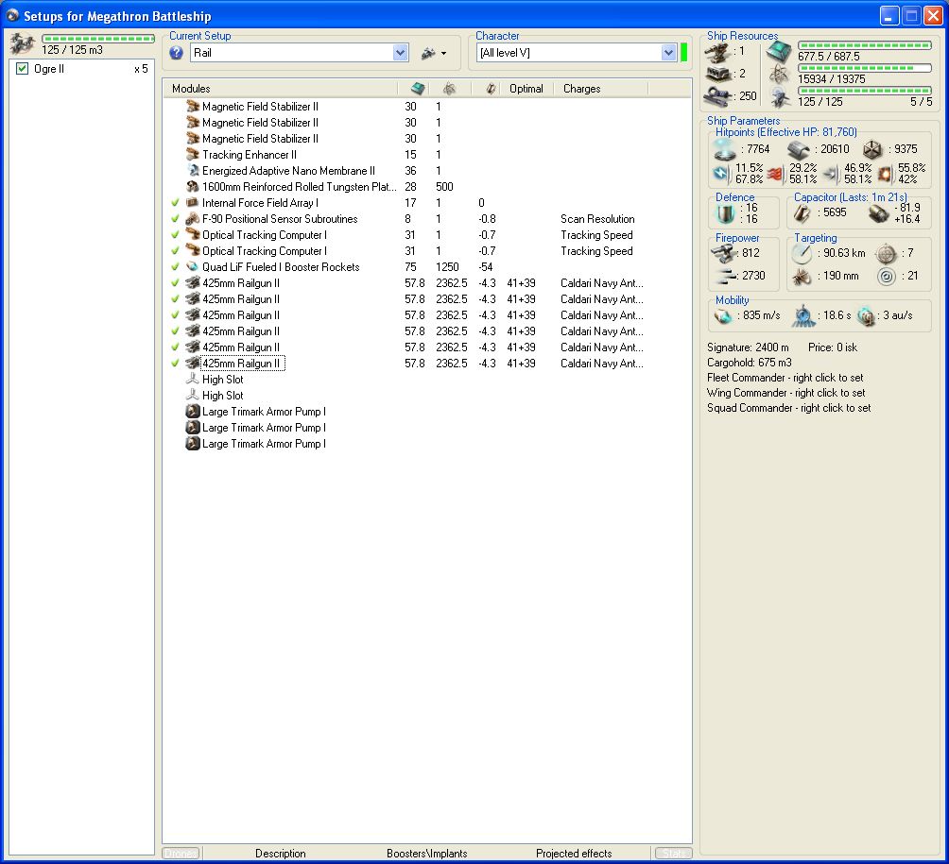The image size is (949, 864).
Task: Open the Projected effects tab
Action: pos(574,853)
